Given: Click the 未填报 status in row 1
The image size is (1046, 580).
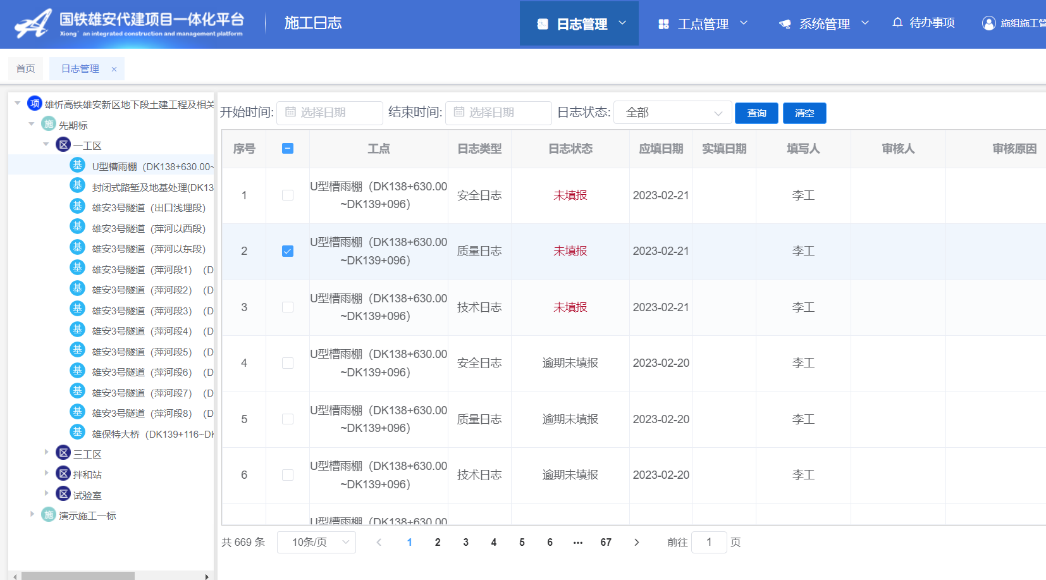Looking at the screenshot, I should (x=570, y=195).
